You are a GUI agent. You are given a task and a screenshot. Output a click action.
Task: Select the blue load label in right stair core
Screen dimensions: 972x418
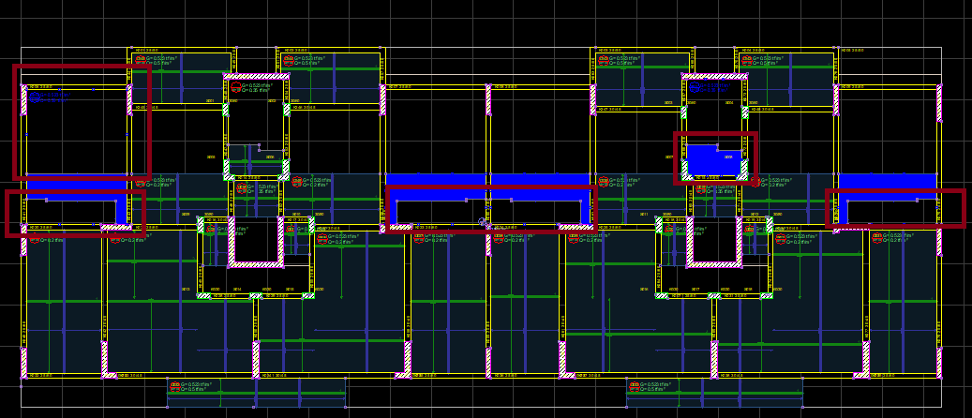point(710,87)
